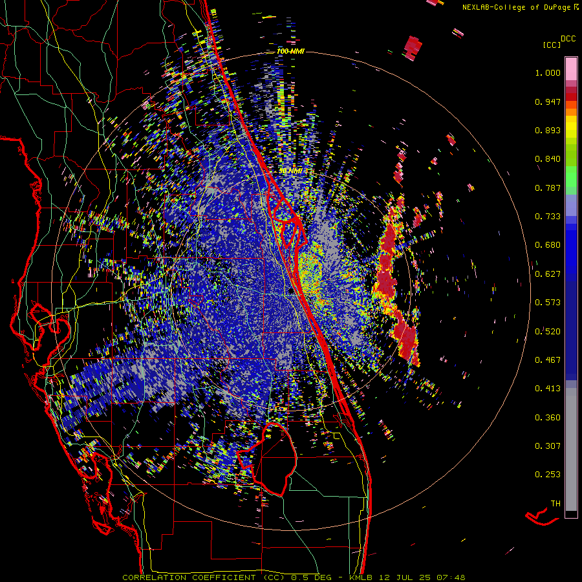
Task: Click the [CC] unit label above the legend
Action: pyautogui.click(x=552, y=45)
